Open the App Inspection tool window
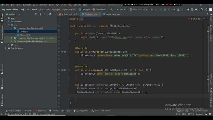This screenshot has width=213, height=120. point(81,111)
